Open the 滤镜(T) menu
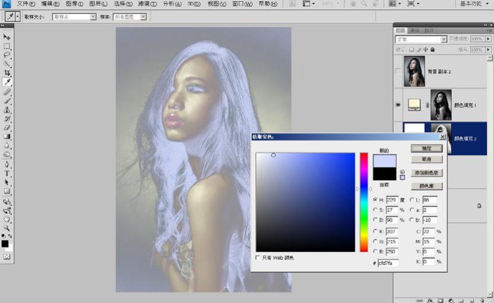The height and width of the screenshot is (303, 494). pyautogui.click(x=147, y=4)
